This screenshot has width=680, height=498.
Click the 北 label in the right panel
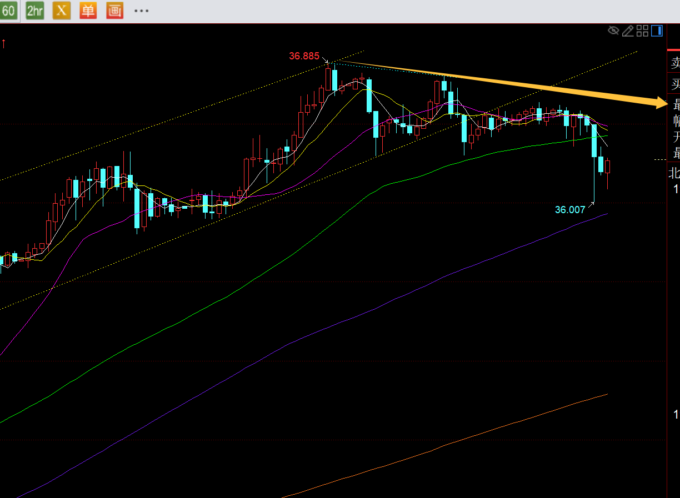[x=674, y=174]
